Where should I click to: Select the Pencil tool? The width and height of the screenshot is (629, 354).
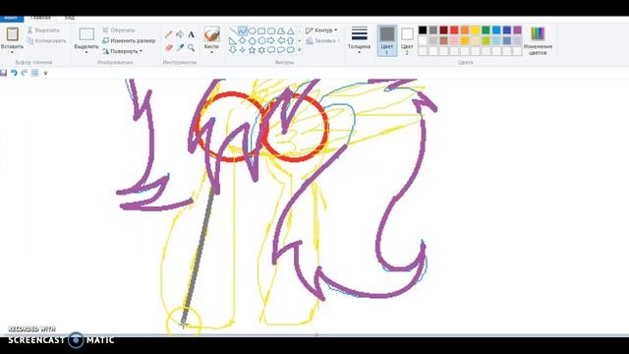169,35
